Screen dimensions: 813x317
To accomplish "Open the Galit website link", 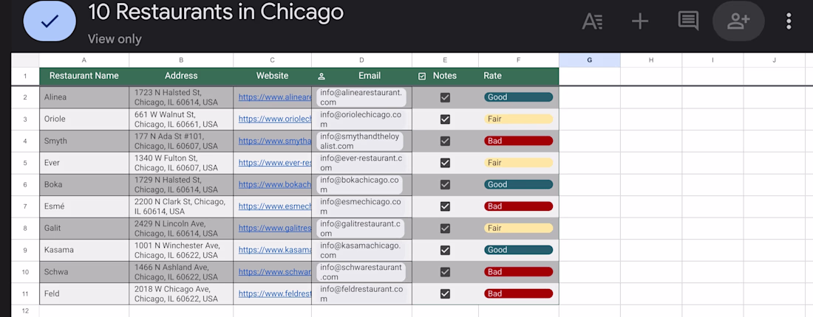I will click(275, 228).
